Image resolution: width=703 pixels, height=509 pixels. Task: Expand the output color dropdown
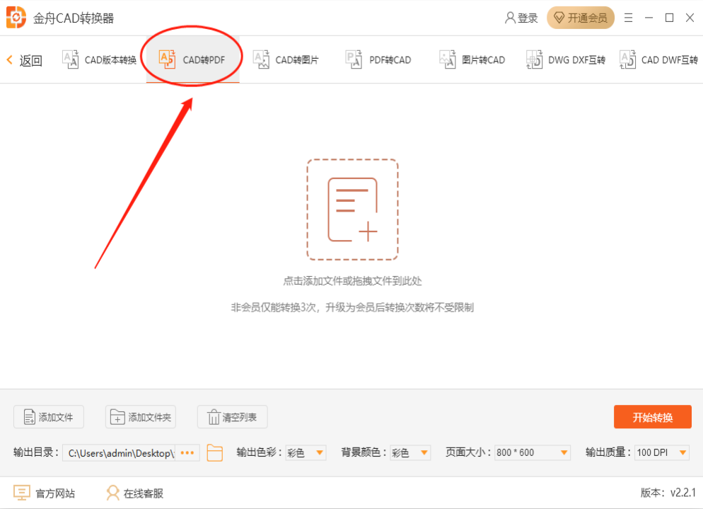(306, 453)
